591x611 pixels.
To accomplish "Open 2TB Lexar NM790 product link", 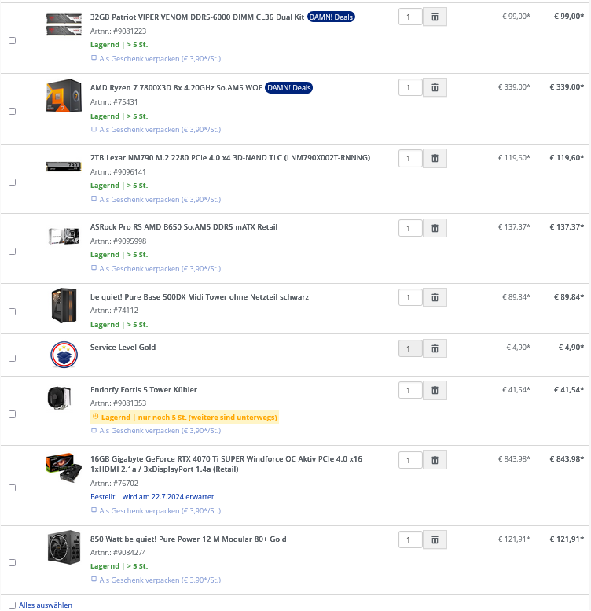I will 230,158.
